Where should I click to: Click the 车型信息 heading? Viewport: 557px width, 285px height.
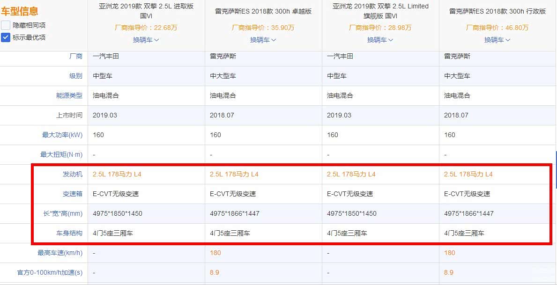[20, 11]
